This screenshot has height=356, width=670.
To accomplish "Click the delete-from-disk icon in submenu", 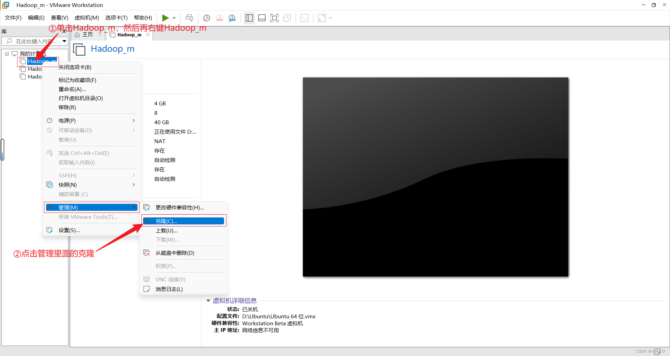I will point(147,253).
